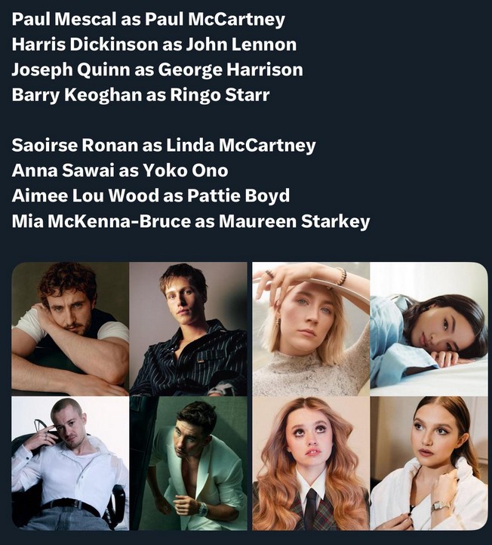
Task: Open photo of man resting head on arms
Action: (x=70, y=329)
